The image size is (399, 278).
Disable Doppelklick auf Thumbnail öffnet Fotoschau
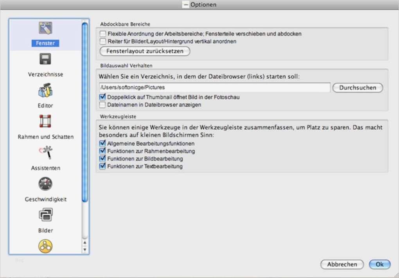point(102,97)
